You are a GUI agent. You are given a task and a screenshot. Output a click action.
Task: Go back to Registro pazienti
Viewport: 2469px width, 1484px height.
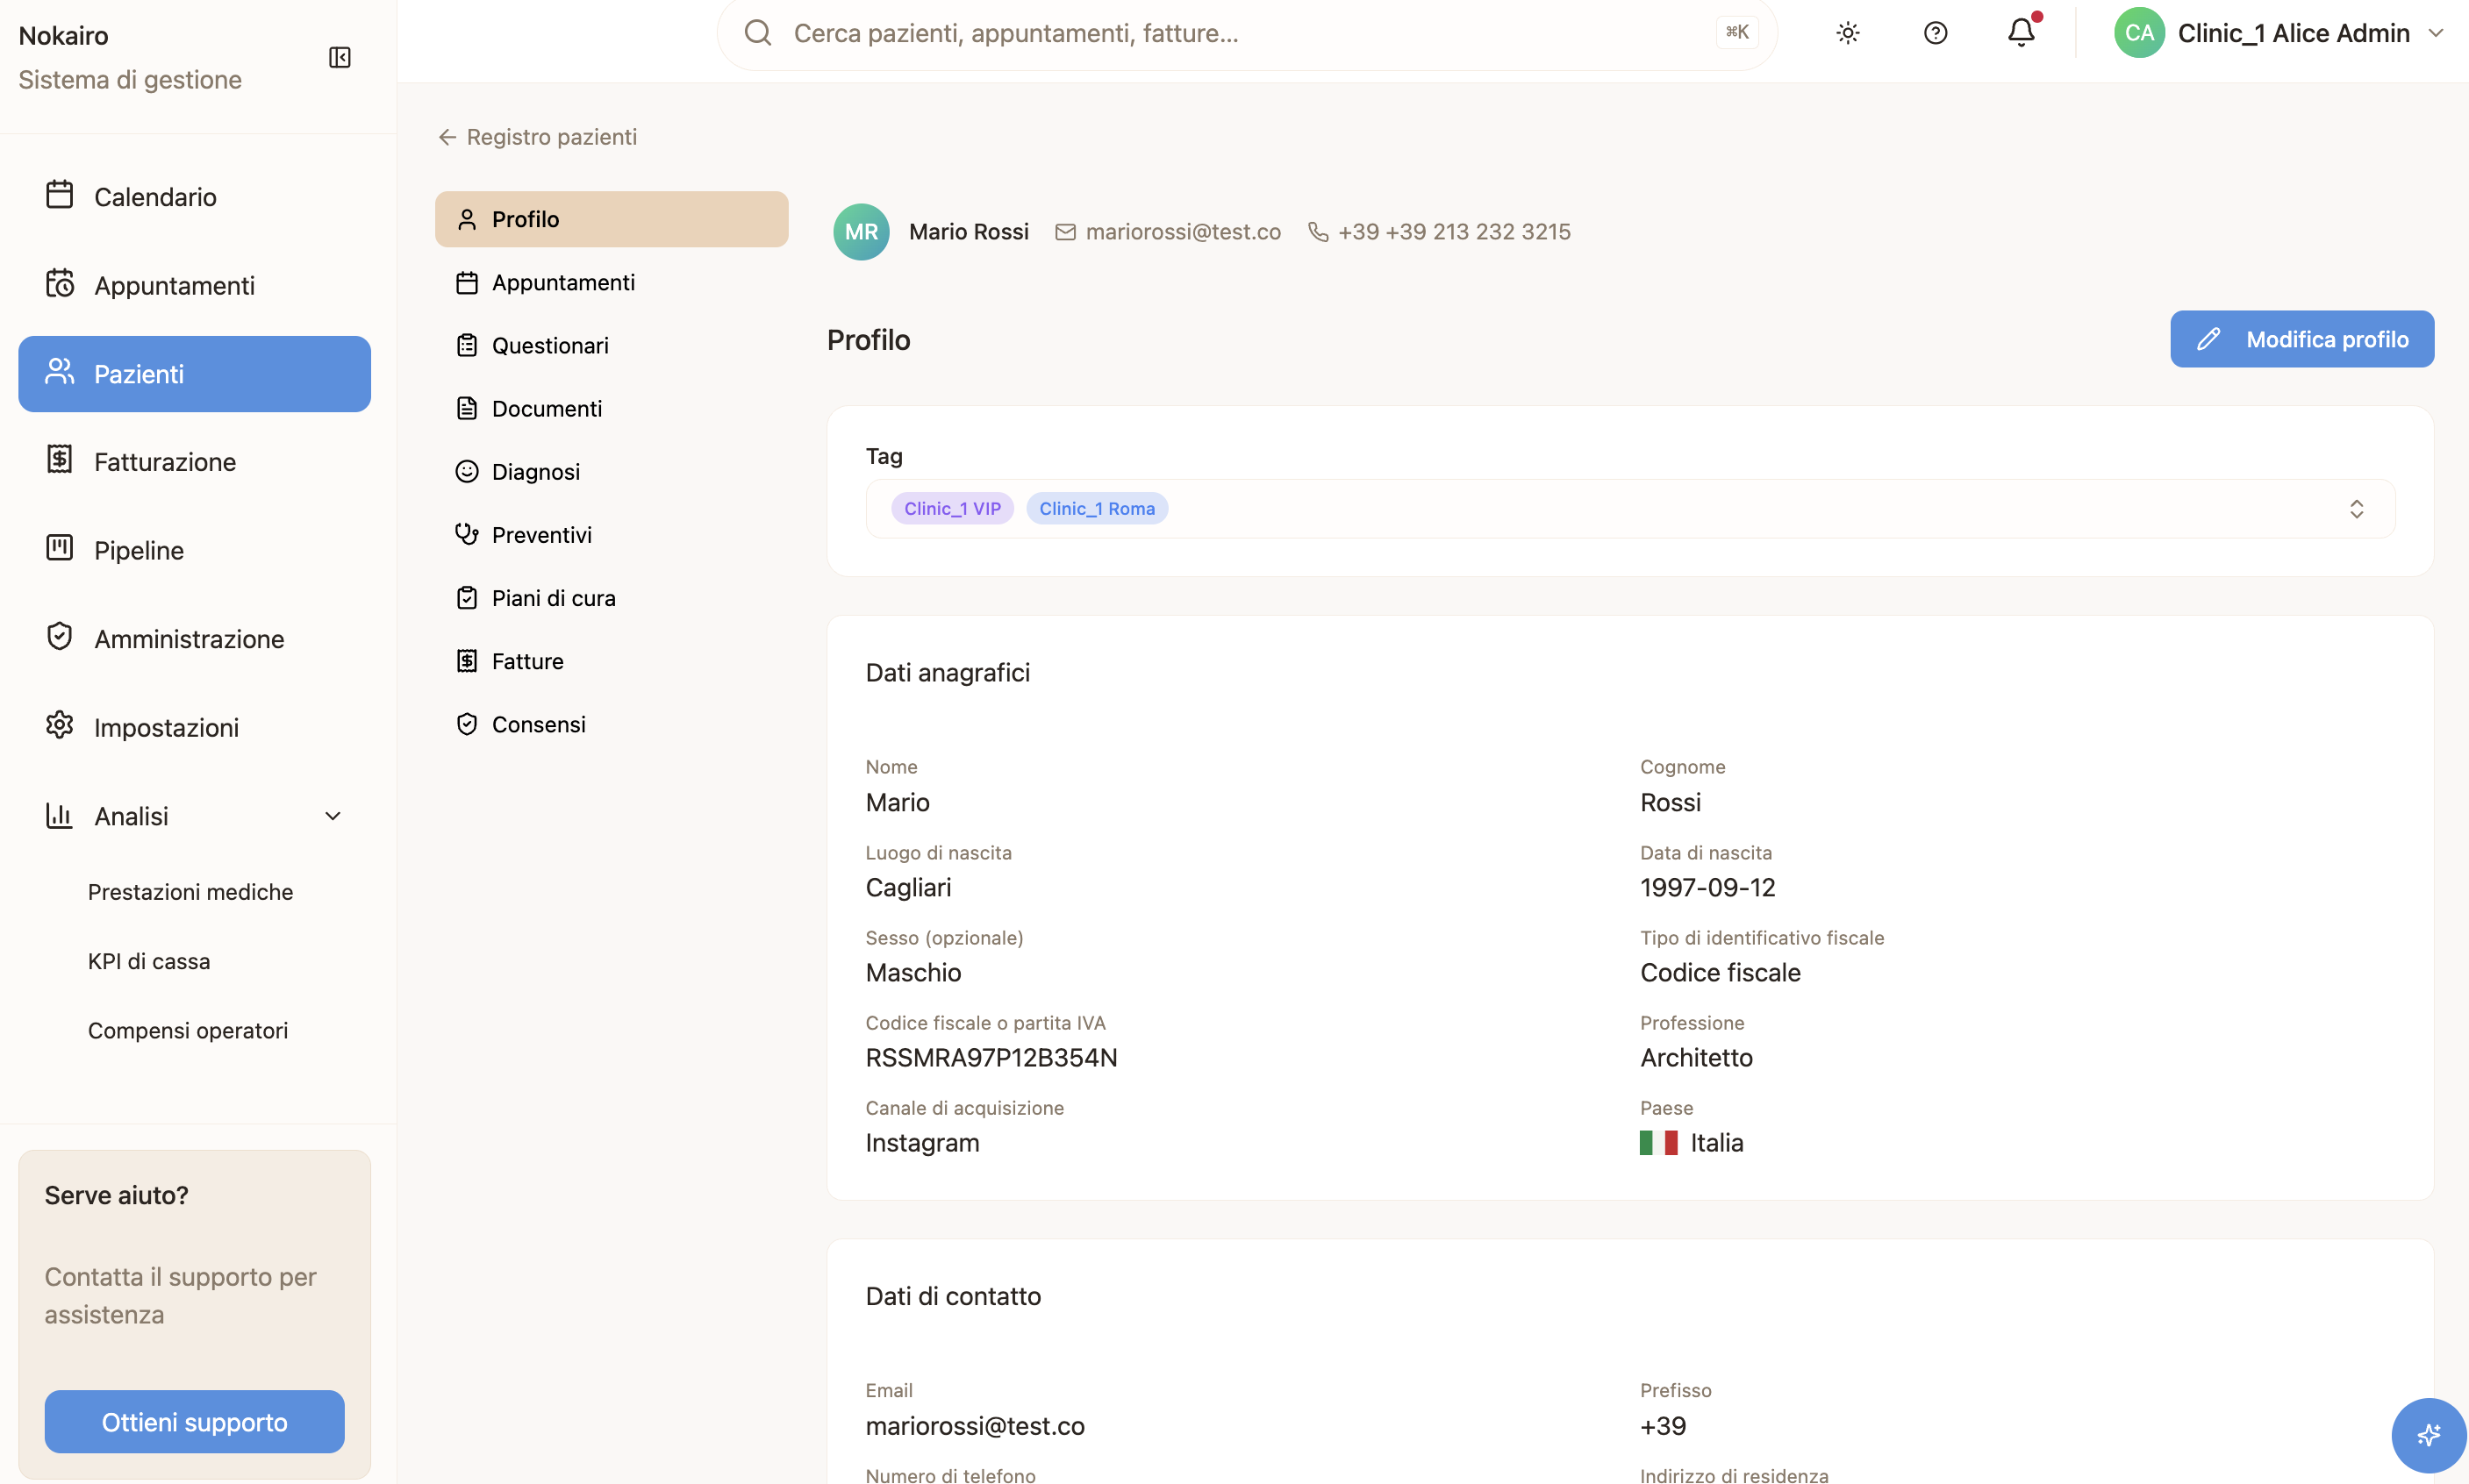point(537,137)
